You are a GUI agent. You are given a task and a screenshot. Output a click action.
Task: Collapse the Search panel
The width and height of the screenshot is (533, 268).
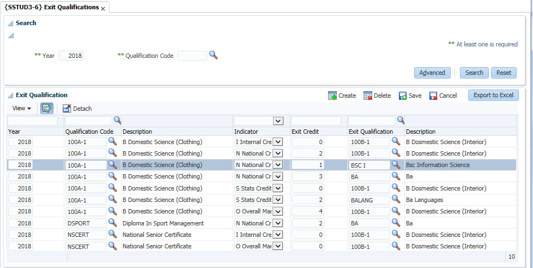tap(10, 23)
